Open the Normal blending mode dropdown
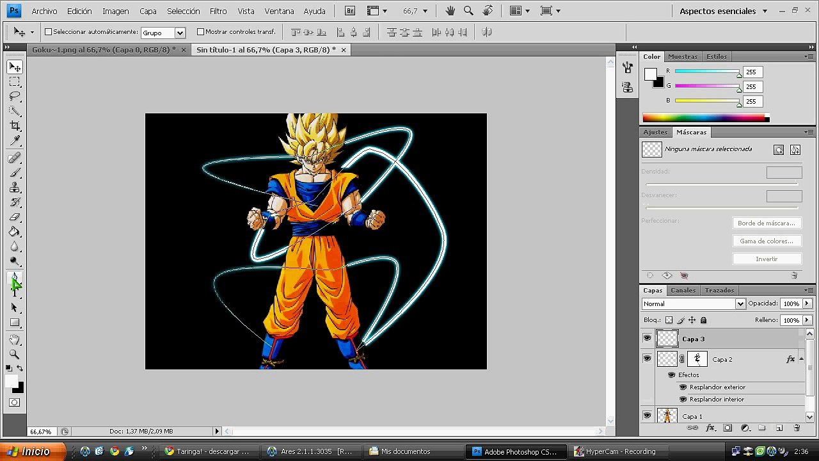Viewport: 819px width, 461px height. point(694,303)
